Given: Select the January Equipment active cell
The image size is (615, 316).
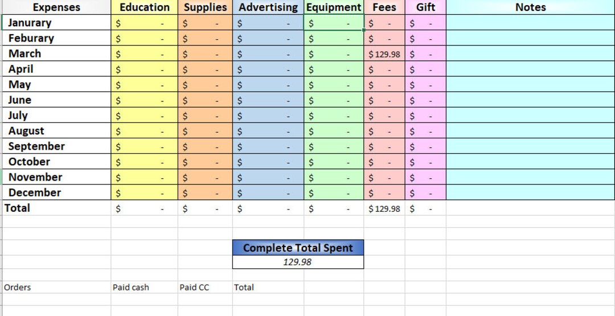Looking at the screenshot, I should [334, 23].
